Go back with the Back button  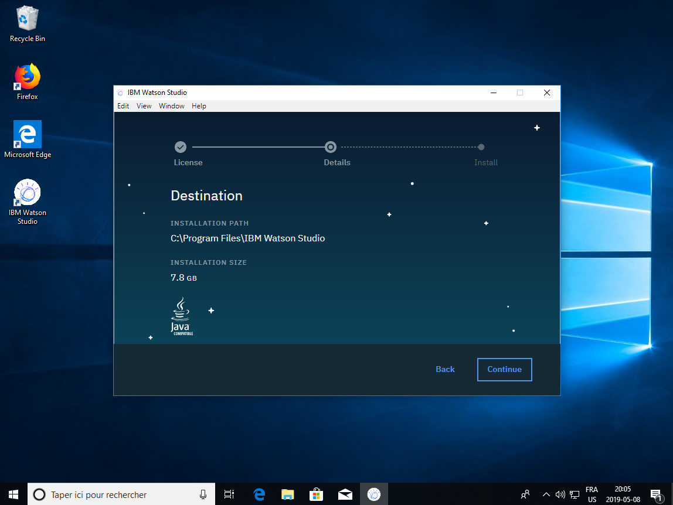(445, 370)
